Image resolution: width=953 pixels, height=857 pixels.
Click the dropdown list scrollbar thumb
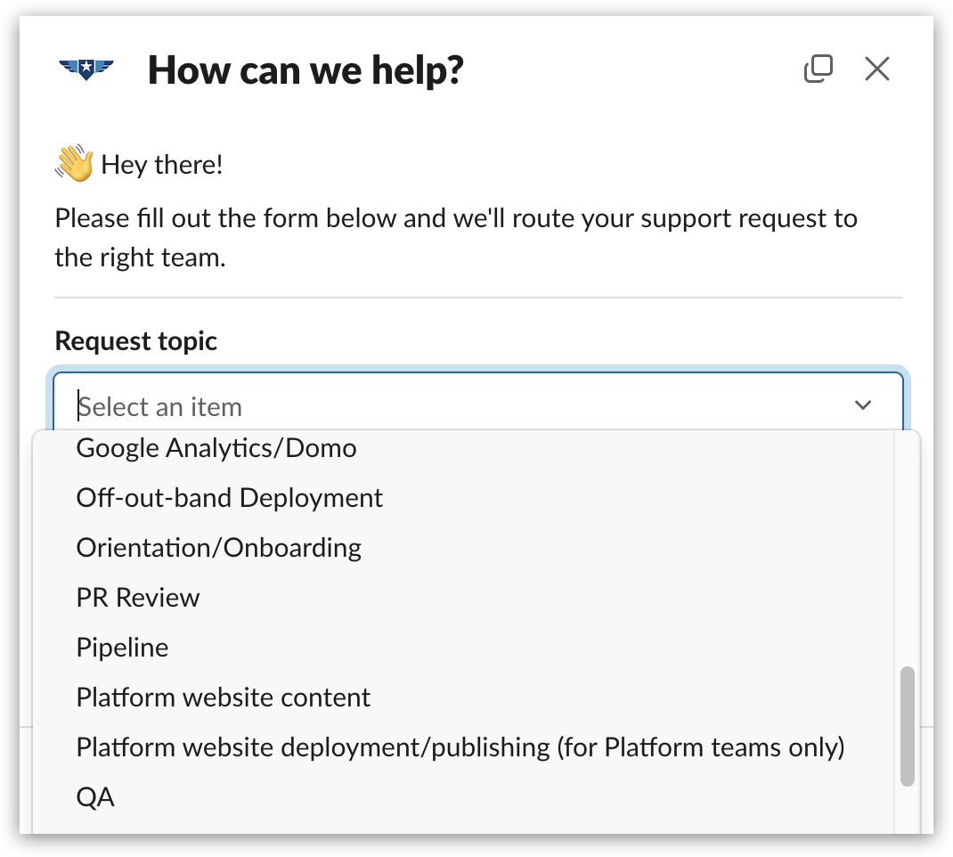(907, 726)
